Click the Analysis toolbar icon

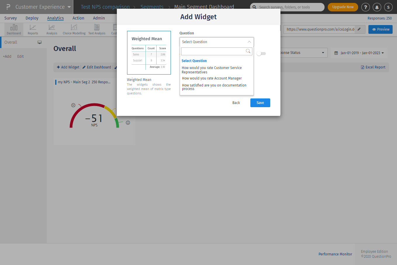coord(51,28)
